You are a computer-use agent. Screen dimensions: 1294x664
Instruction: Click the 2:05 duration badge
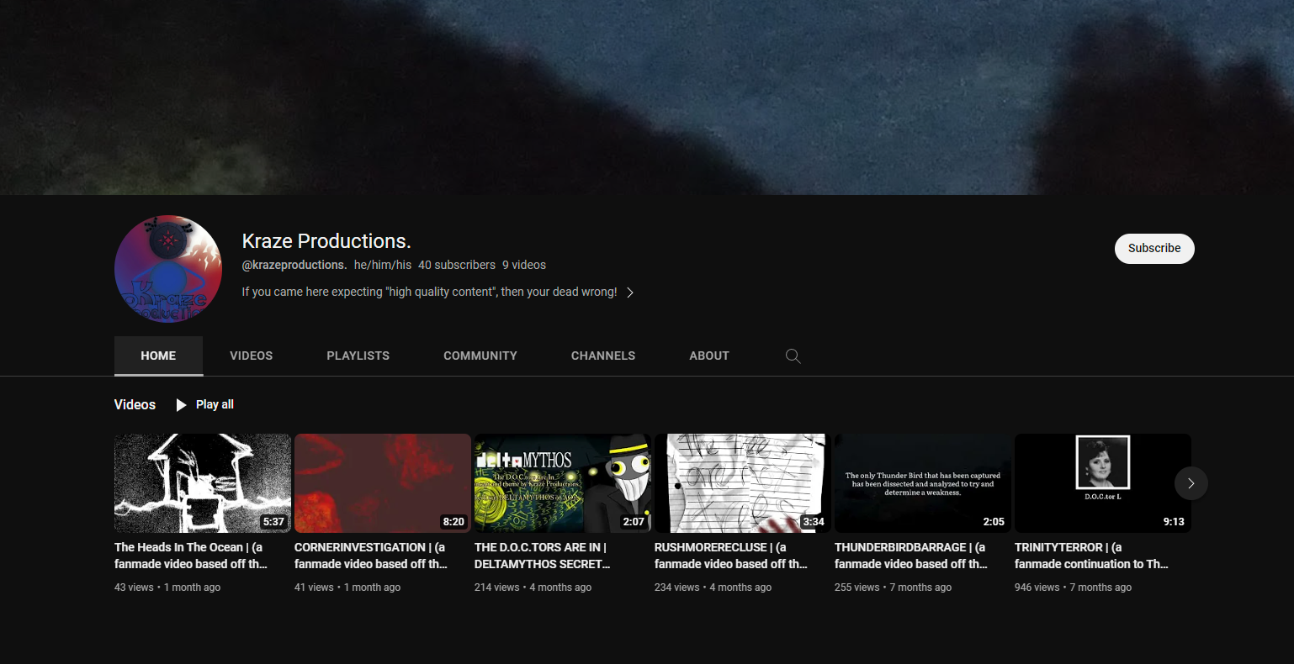click(994, 522)
